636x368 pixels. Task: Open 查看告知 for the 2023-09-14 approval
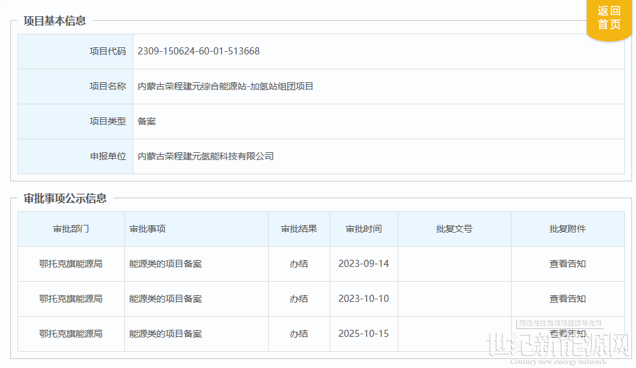pyautogui.click(x=567, y=264)
